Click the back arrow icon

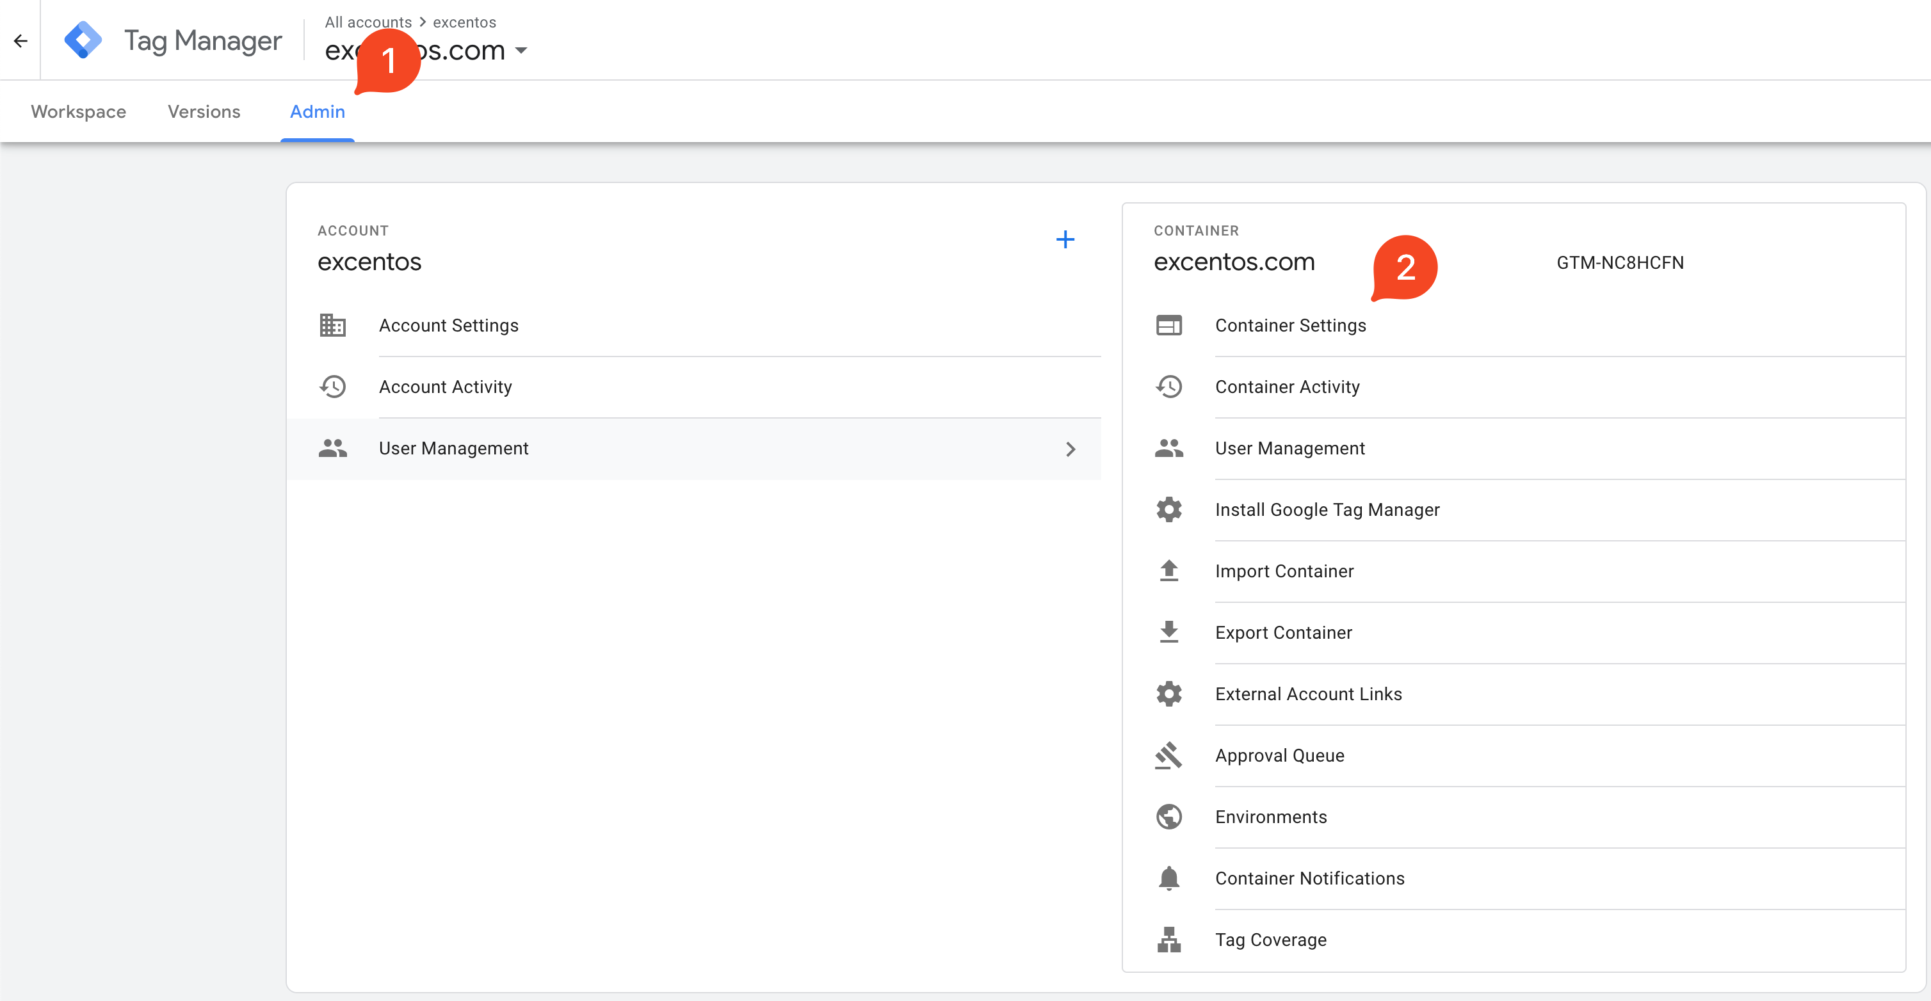click(20, 40)
